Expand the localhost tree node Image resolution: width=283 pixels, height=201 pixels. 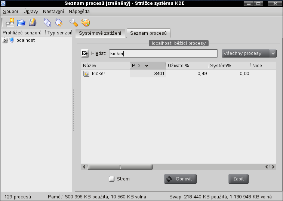5,40
